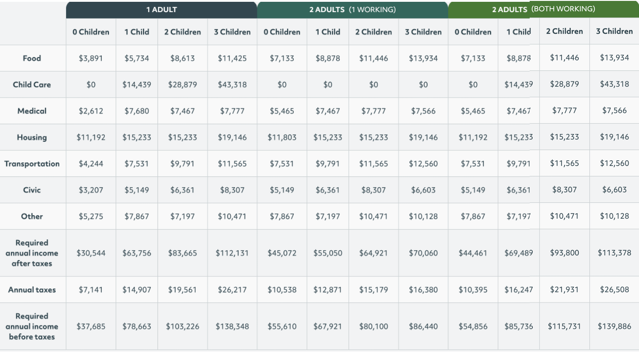The image size is (639, 352).
Task: Click the Child Care row label
Action: coord(32,85)
